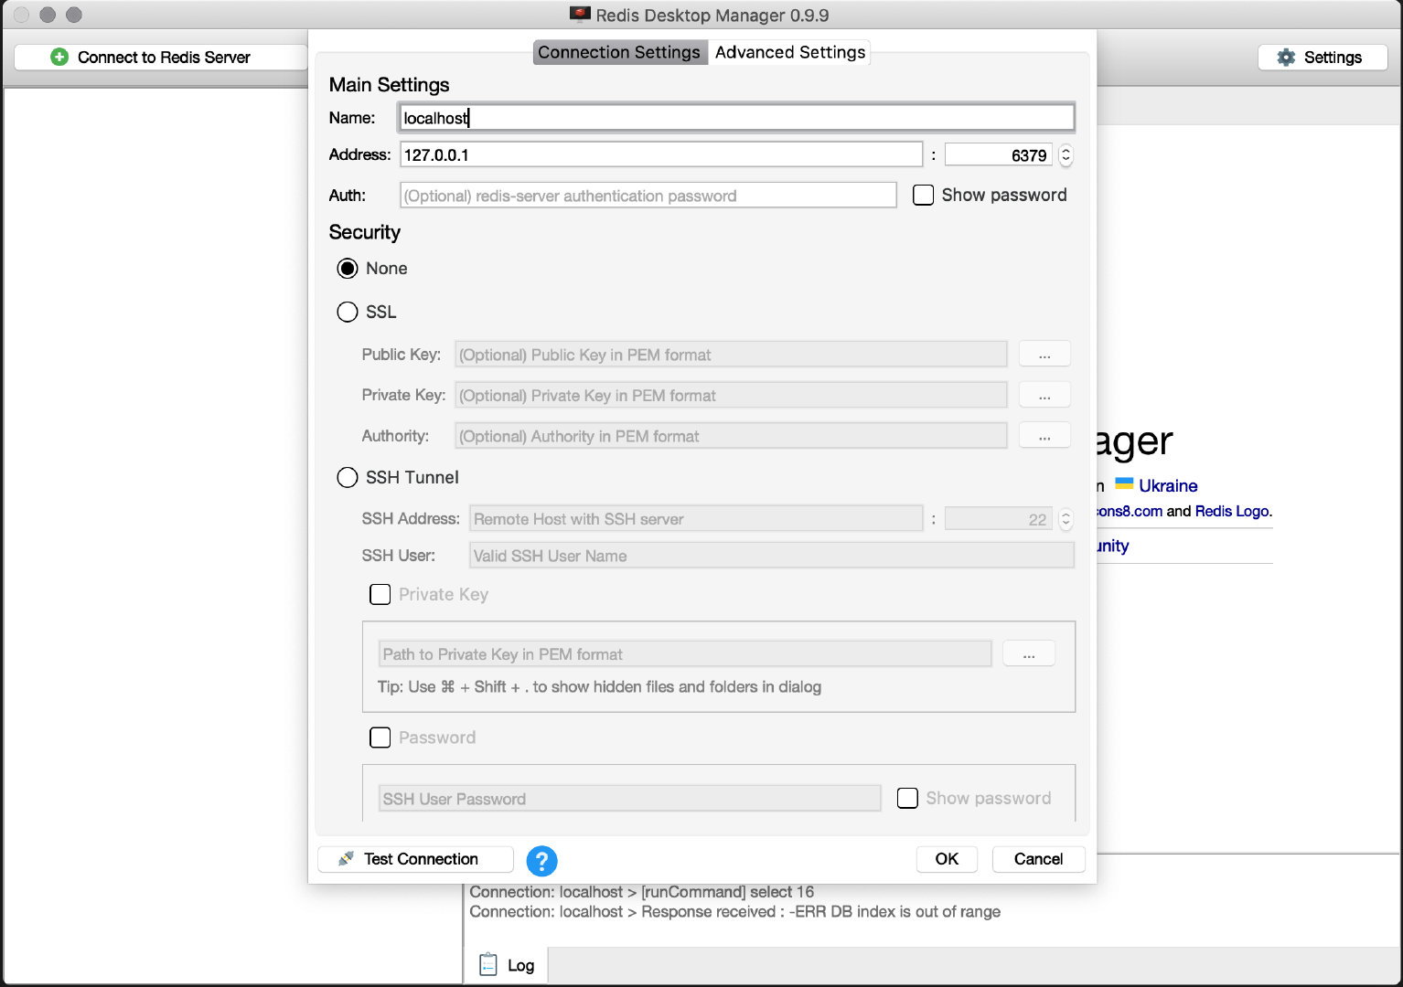
Task: Open Settings button in main window
Action: (x=1323, y=57)
